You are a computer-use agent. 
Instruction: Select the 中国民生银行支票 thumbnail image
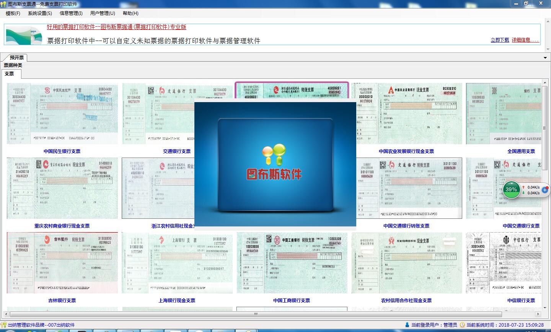(x=62, y=114)
